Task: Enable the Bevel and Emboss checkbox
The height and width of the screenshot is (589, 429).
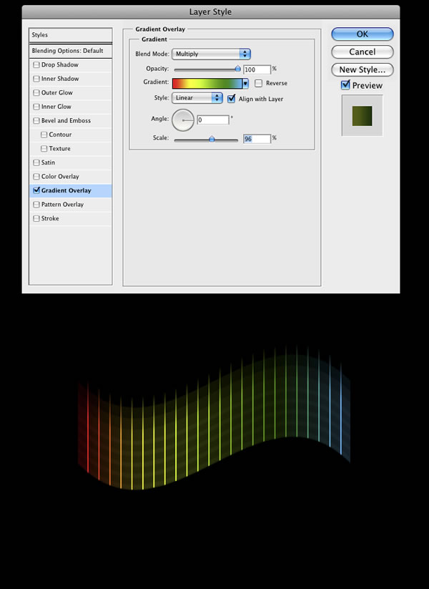Action: tap(36, 120)
